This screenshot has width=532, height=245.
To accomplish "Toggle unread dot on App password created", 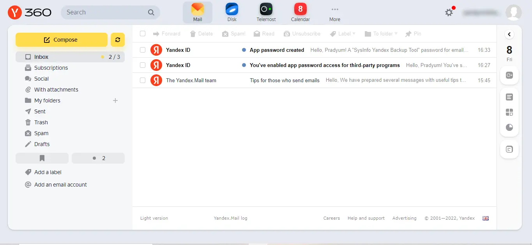I will 244,50.
